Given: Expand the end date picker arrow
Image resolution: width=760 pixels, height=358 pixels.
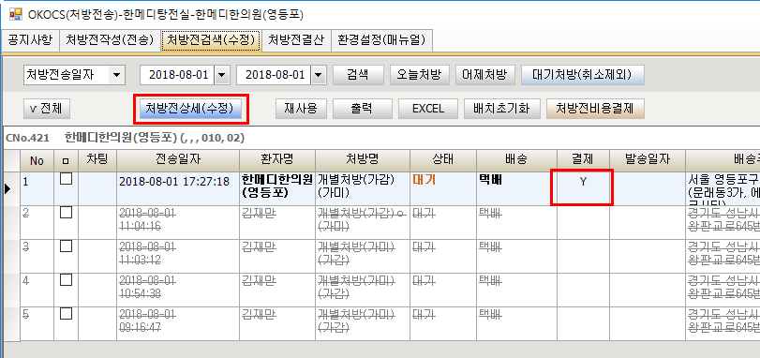Looking at the screenshot, I should 318,75.
